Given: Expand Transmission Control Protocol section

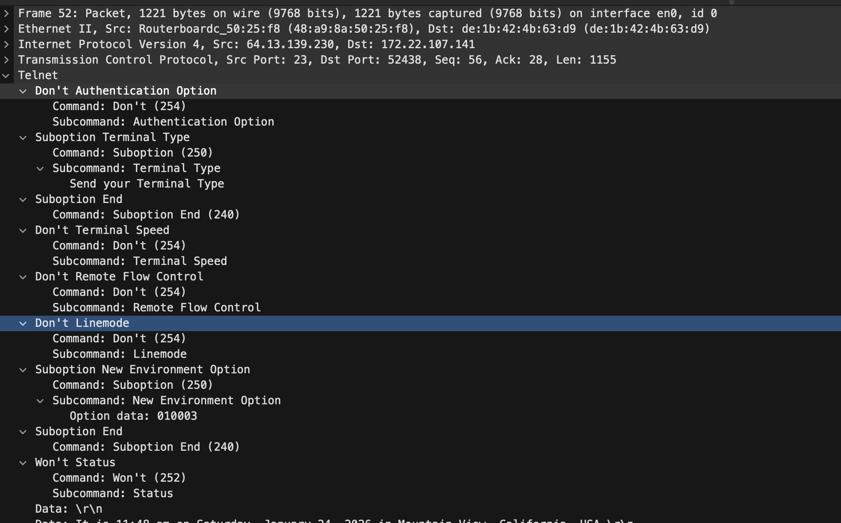Looking at the screenshot, I should pos(6,60).
